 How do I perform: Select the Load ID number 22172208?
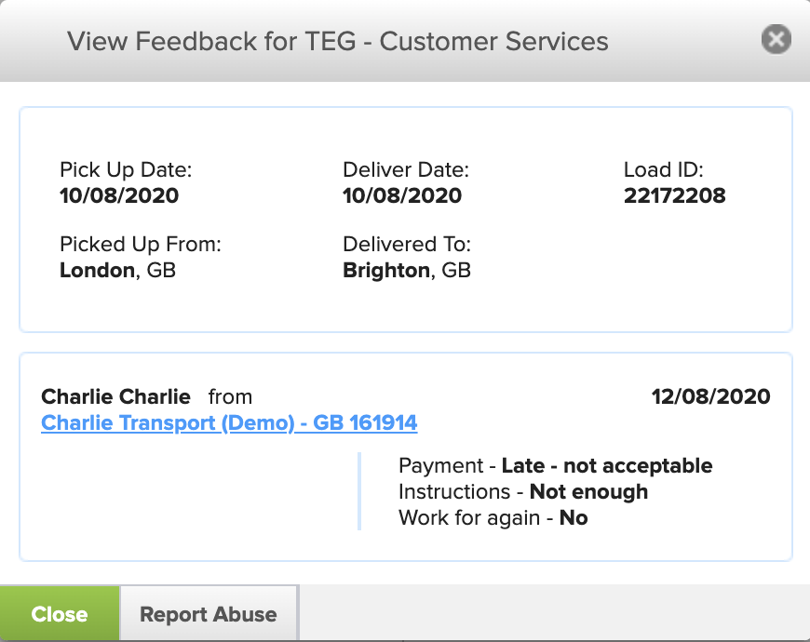(674, 195)
